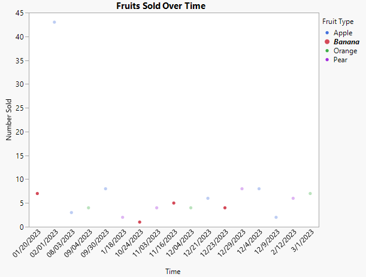Click the Number Sold axis title
Screen dimensions: 366x277
tap(9, 120)
